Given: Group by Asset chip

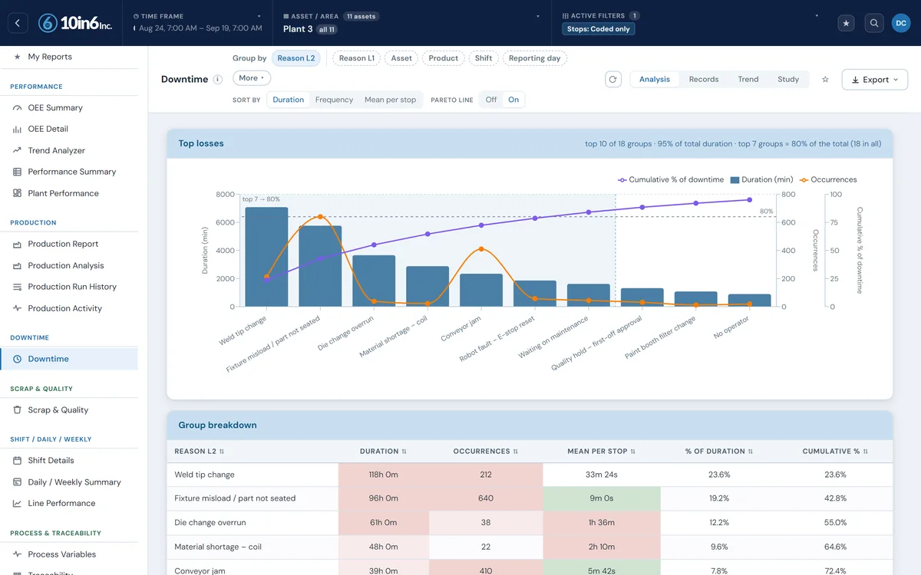Looking at the screenshot, I should 401,58.
